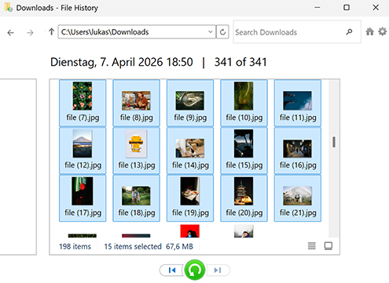Go to previous backup version

click(x=171, y=270)
